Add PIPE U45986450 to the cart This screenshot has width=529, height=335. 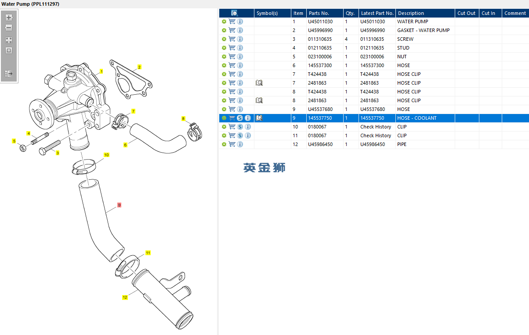[x=232, y=144]
